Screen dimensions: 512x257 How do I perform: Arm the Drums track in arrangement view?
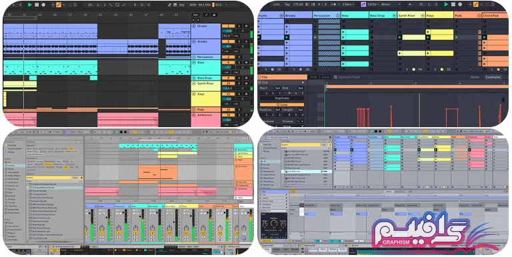click(246, 26)
